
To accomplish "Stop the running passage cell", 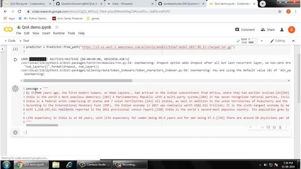I will click(x=16, y=89).
